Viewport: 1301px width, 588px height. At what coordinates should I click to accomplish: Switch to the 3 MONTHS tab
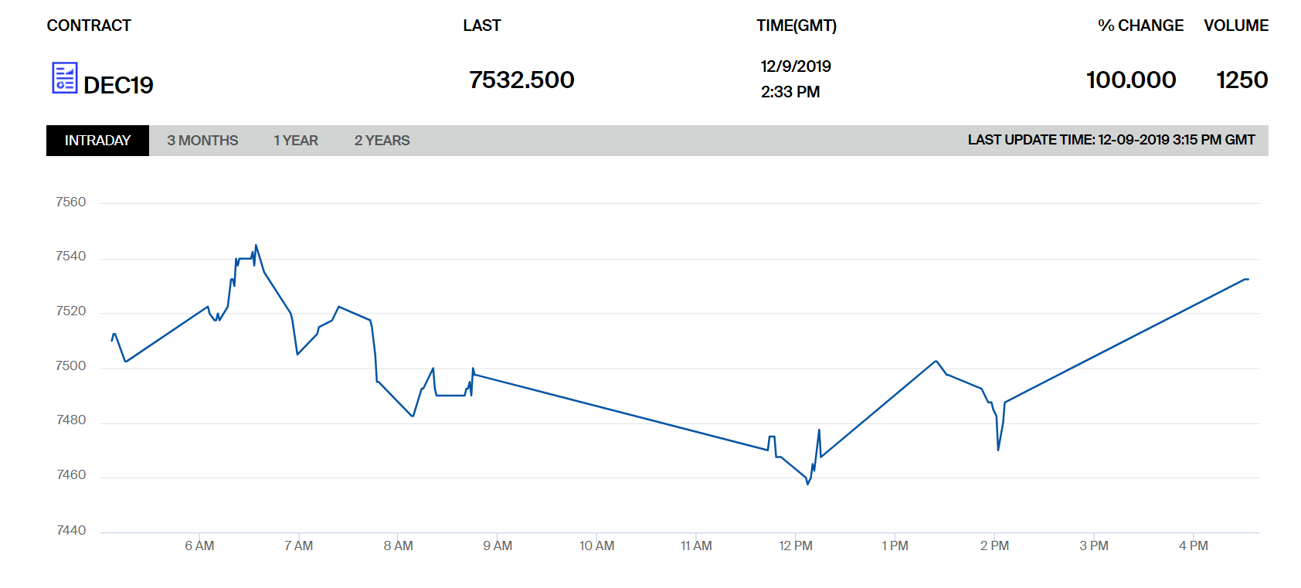(202, 141)
